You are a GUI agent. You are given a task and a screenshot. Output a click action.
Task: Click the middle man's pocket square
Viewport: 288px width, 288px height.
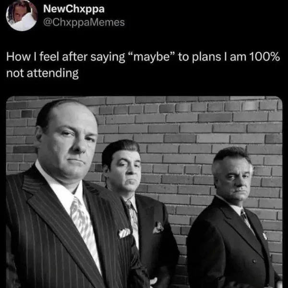[158, 227]
